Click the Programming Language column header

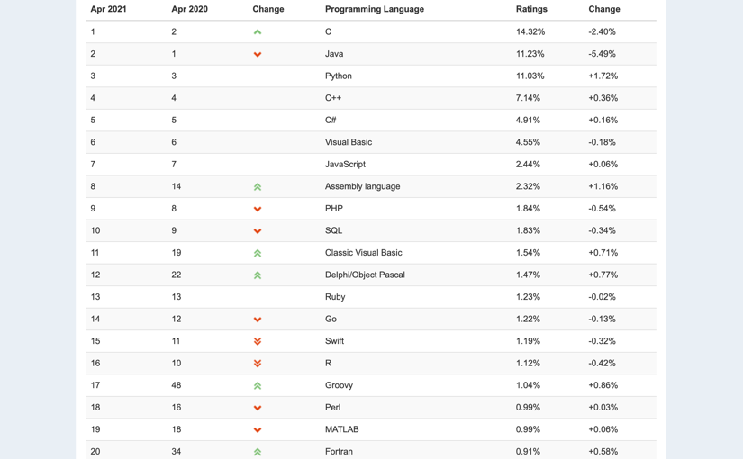(375, 9)
